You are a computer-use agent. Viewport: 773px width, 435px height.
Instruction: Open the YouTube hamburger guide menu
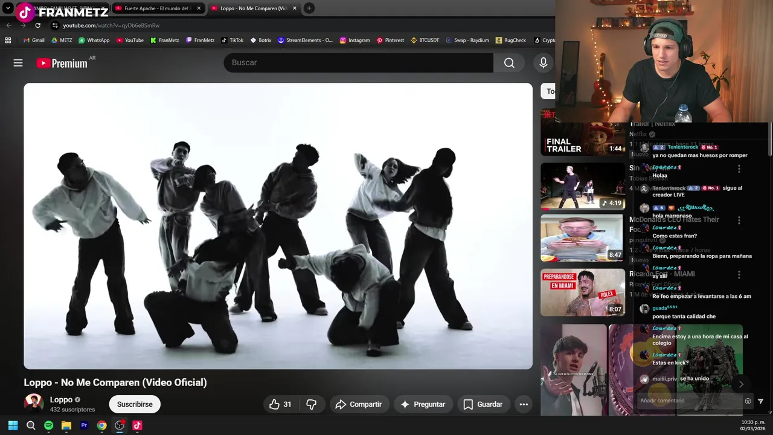coord(18,63)
